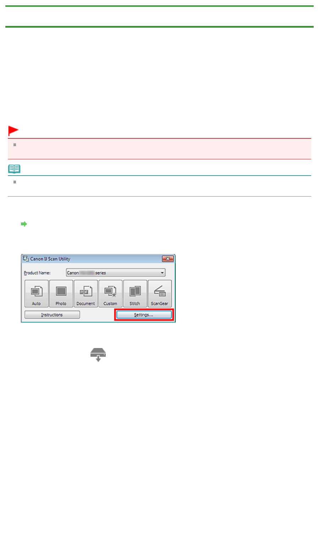The height and width of the screenshot is (557, 319).
Task: Start an Auto scan
Action: (x=37, y=293)
